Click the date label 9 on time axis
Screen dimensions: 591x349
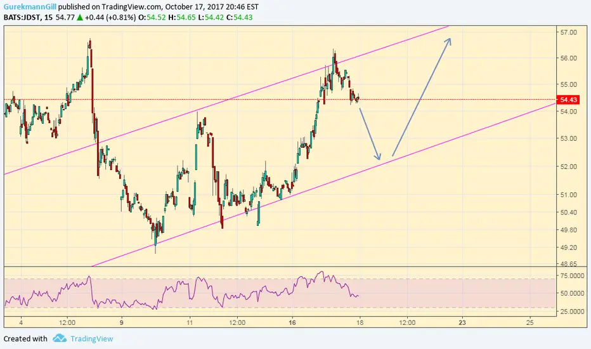coord(121,322)
